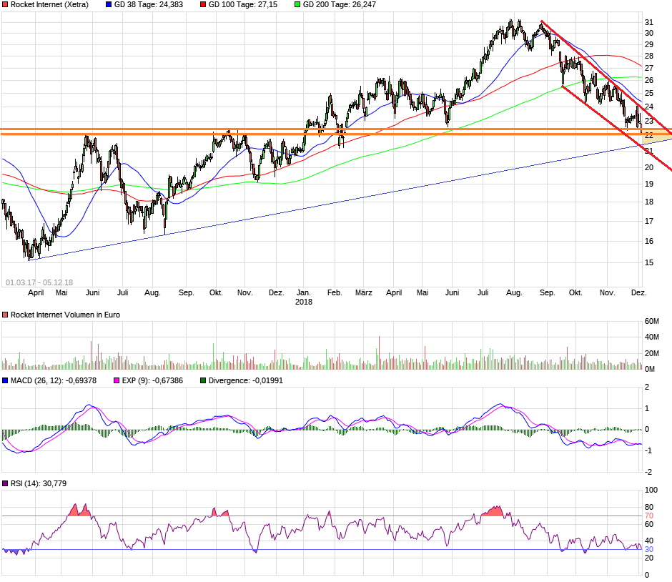Click the blue MACD legend icon
The image size is (672, 582).
(6, 380)
